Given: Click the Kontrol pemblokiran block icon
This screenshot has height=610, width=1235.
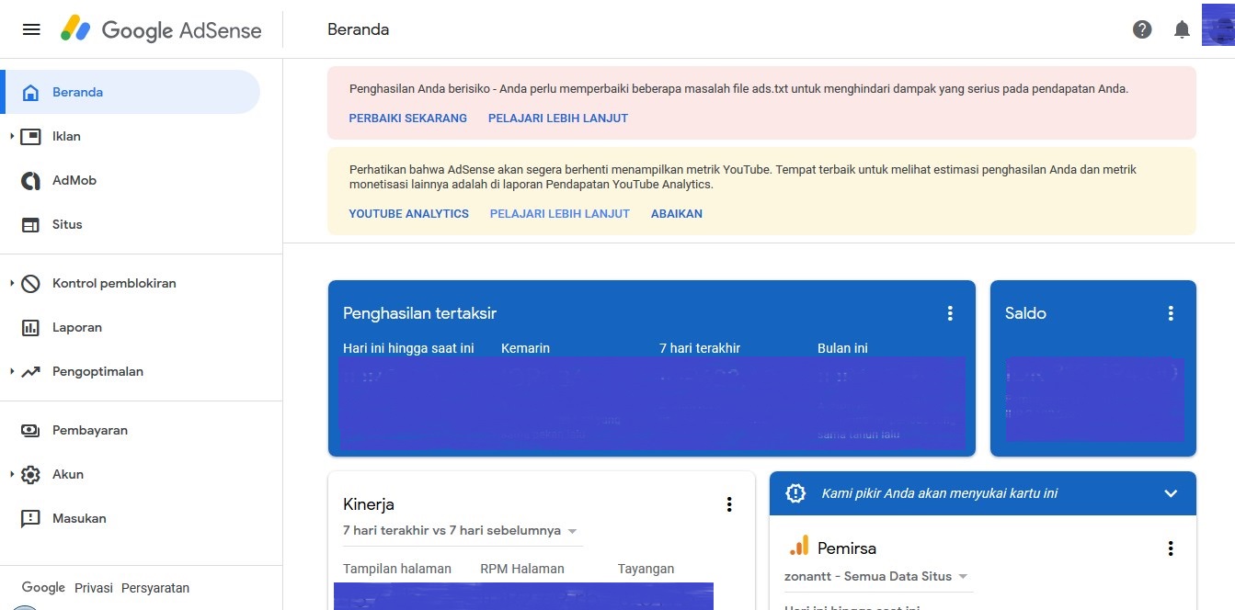Looking at the screenshot, I should [30, 284].
